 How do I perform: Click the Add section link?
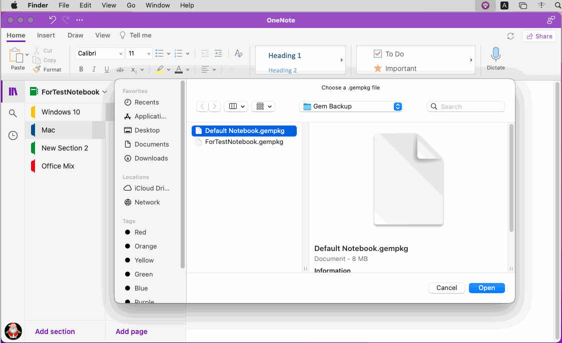tap(55, 331)
